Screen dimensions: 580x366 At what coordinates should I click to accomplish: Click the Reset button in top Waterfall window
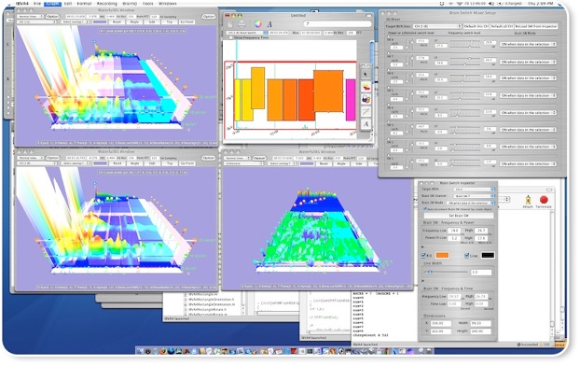click(117, 22)
